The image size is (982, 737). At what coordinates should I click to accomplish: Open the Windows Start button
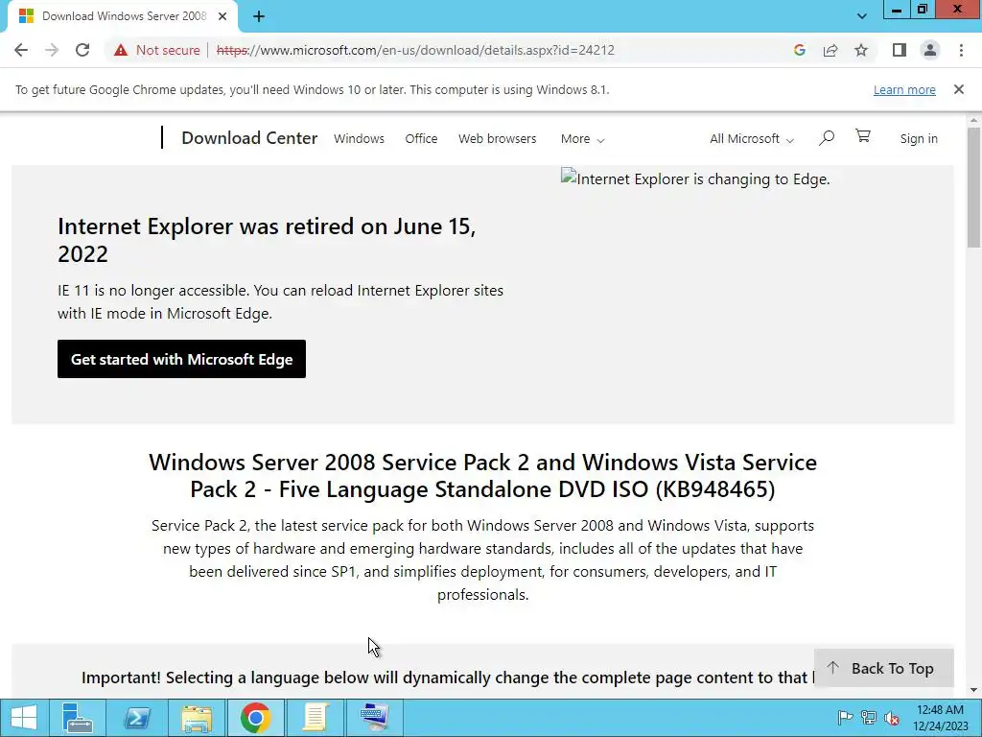24,718
